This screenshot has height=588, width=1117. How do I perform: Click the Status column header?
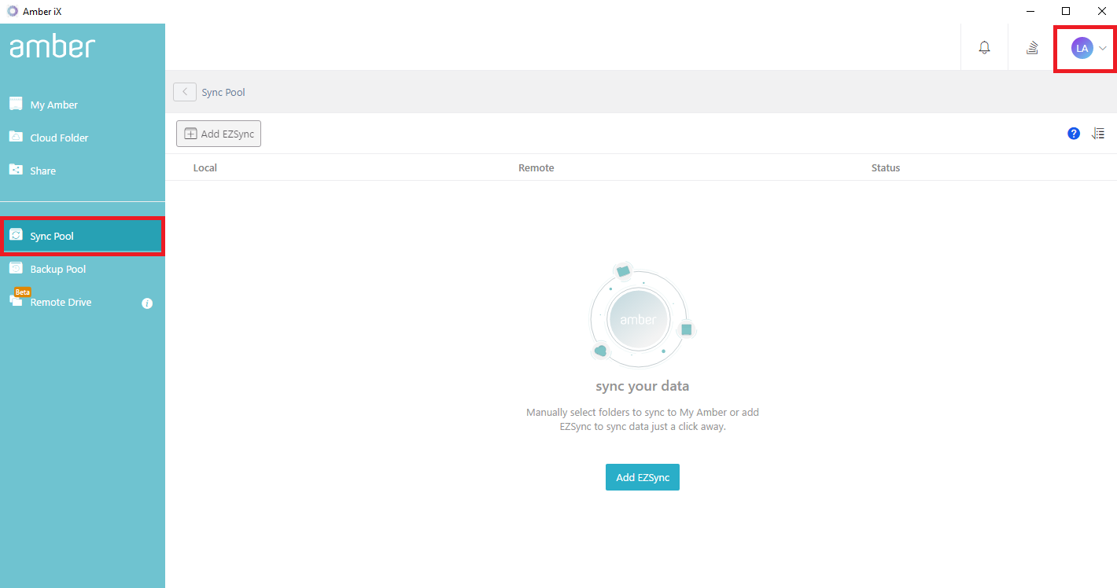pos(886,167)
